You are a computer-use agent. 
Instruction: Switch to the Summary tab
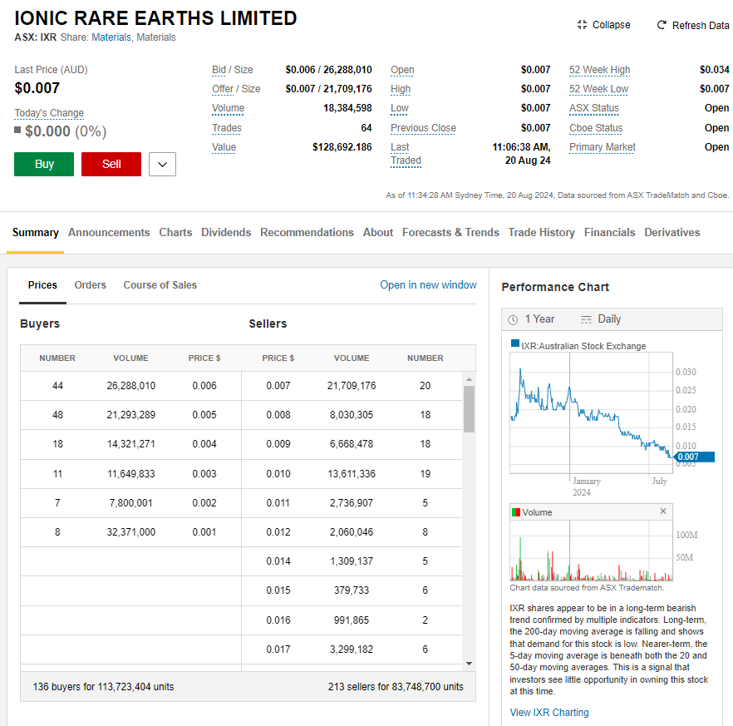click(36, 233)
